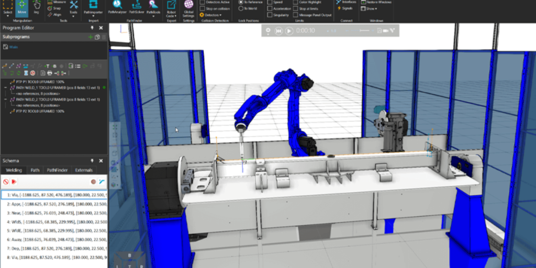
Task: Adjust the simulation speed slider
Action: [x=361, y=31]
